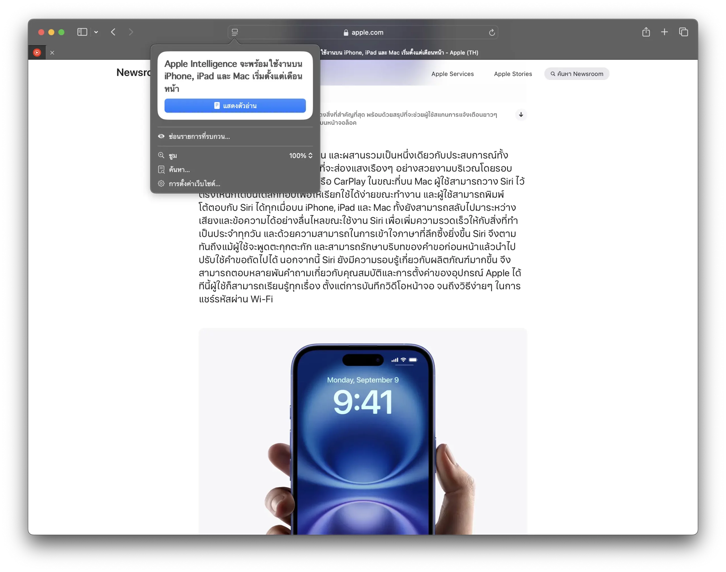Open the Share button
This screenshot has width=726, height=572.
pos(646,32)
